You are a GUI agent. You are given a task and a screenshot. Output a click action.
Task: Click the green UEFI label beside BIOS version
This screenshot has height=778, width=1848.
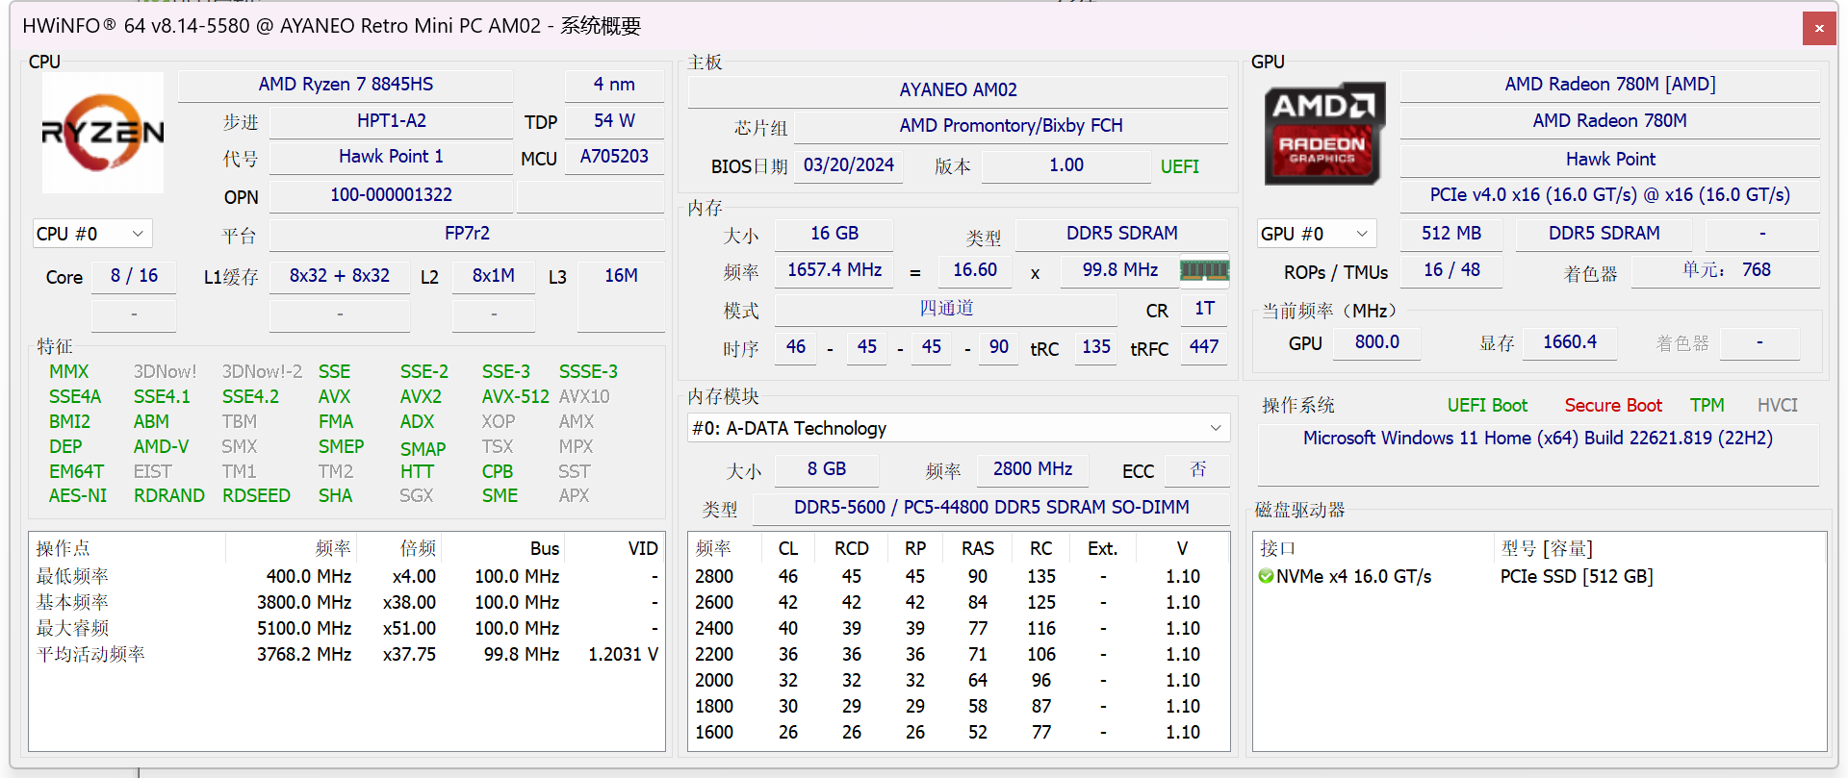(1179, 166)
